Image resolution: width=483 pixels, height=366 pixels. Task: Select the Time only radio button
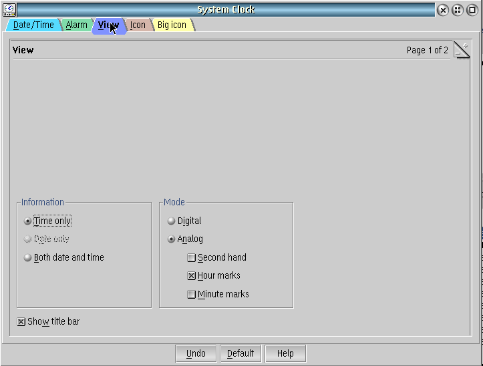point(47,221)
